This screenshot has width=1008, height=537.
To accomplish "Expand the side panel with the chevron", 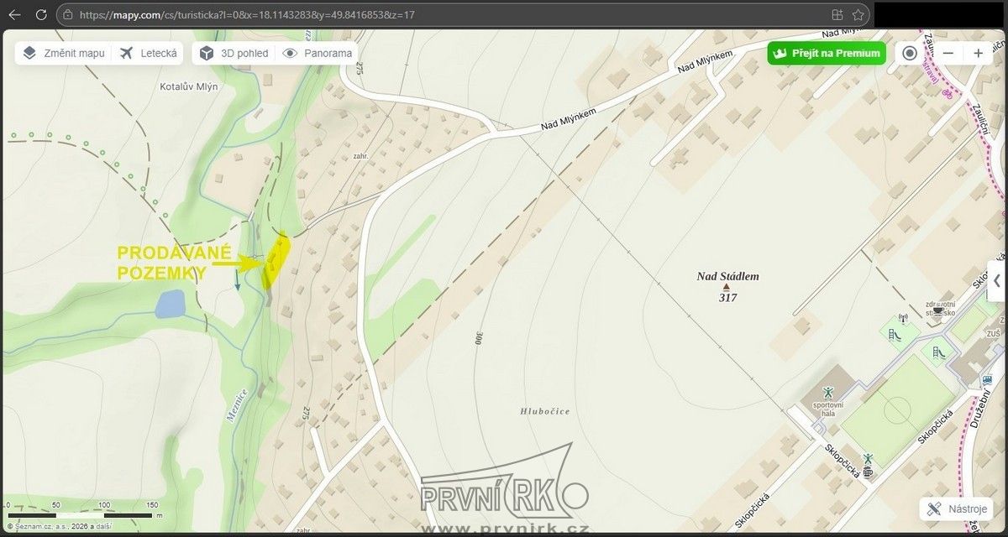I will [x=997, y=281].
